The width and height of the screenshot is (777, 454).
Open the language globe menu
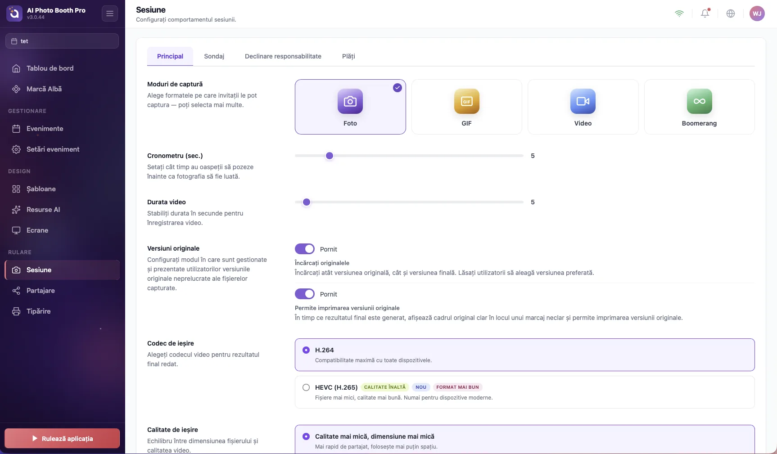[x=731, y=13]
